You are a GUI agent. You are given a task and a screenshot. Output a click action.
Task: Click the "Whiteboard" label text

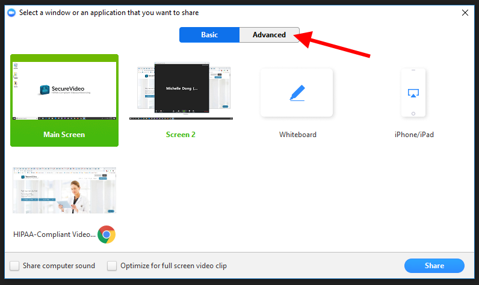pyautogui.click(x=297, y=135)
